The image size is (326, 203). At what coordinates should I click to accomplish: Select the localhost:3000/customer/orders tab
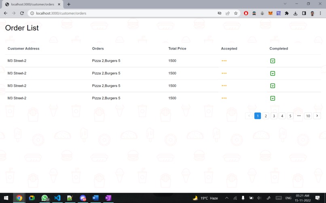[32, 4]
